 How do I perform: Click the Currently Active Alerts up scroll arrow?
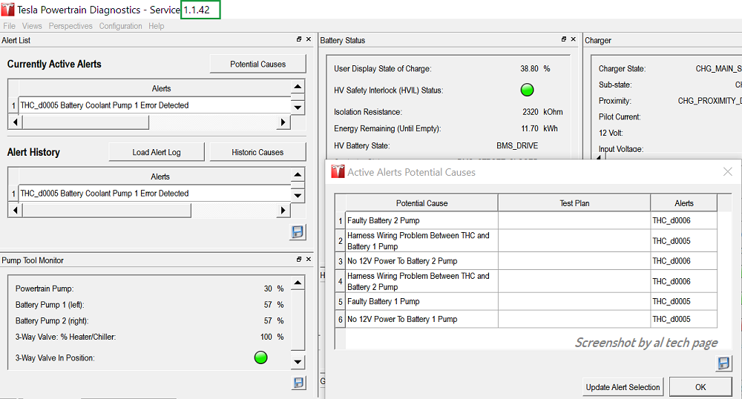coord(298,87)
